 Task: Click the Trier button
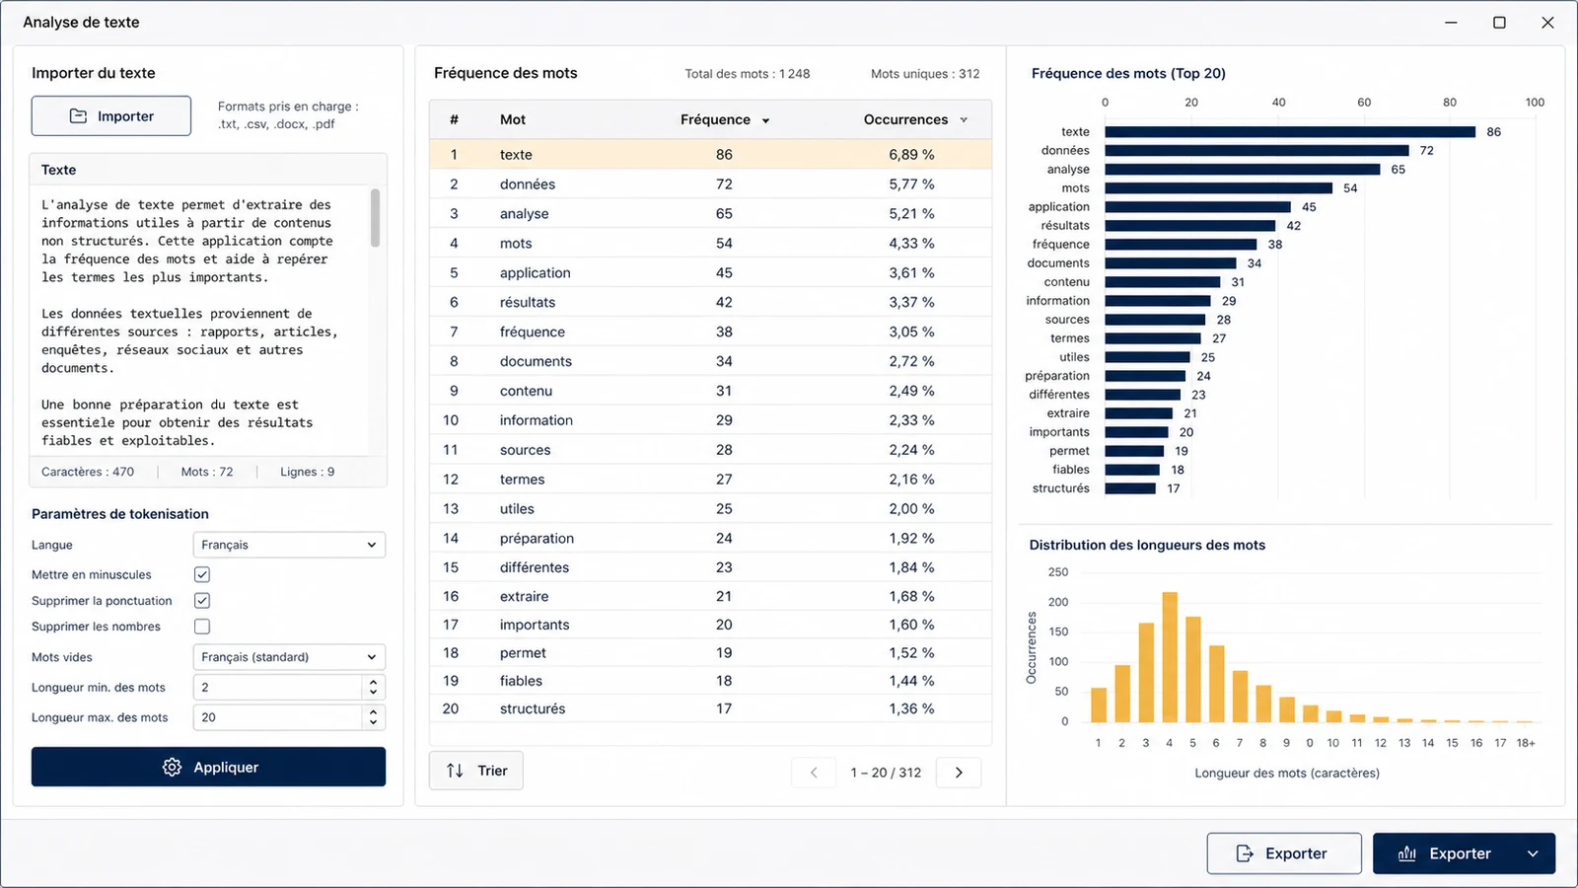476,771
